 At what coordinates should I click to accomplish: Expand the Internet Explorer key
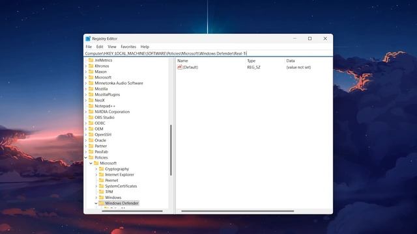(x=96, y=175)
